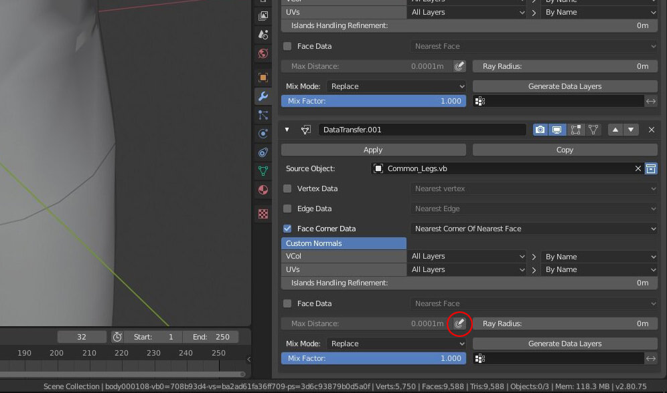
Task: Open the Particles properties tab
Action: [263, 115]
